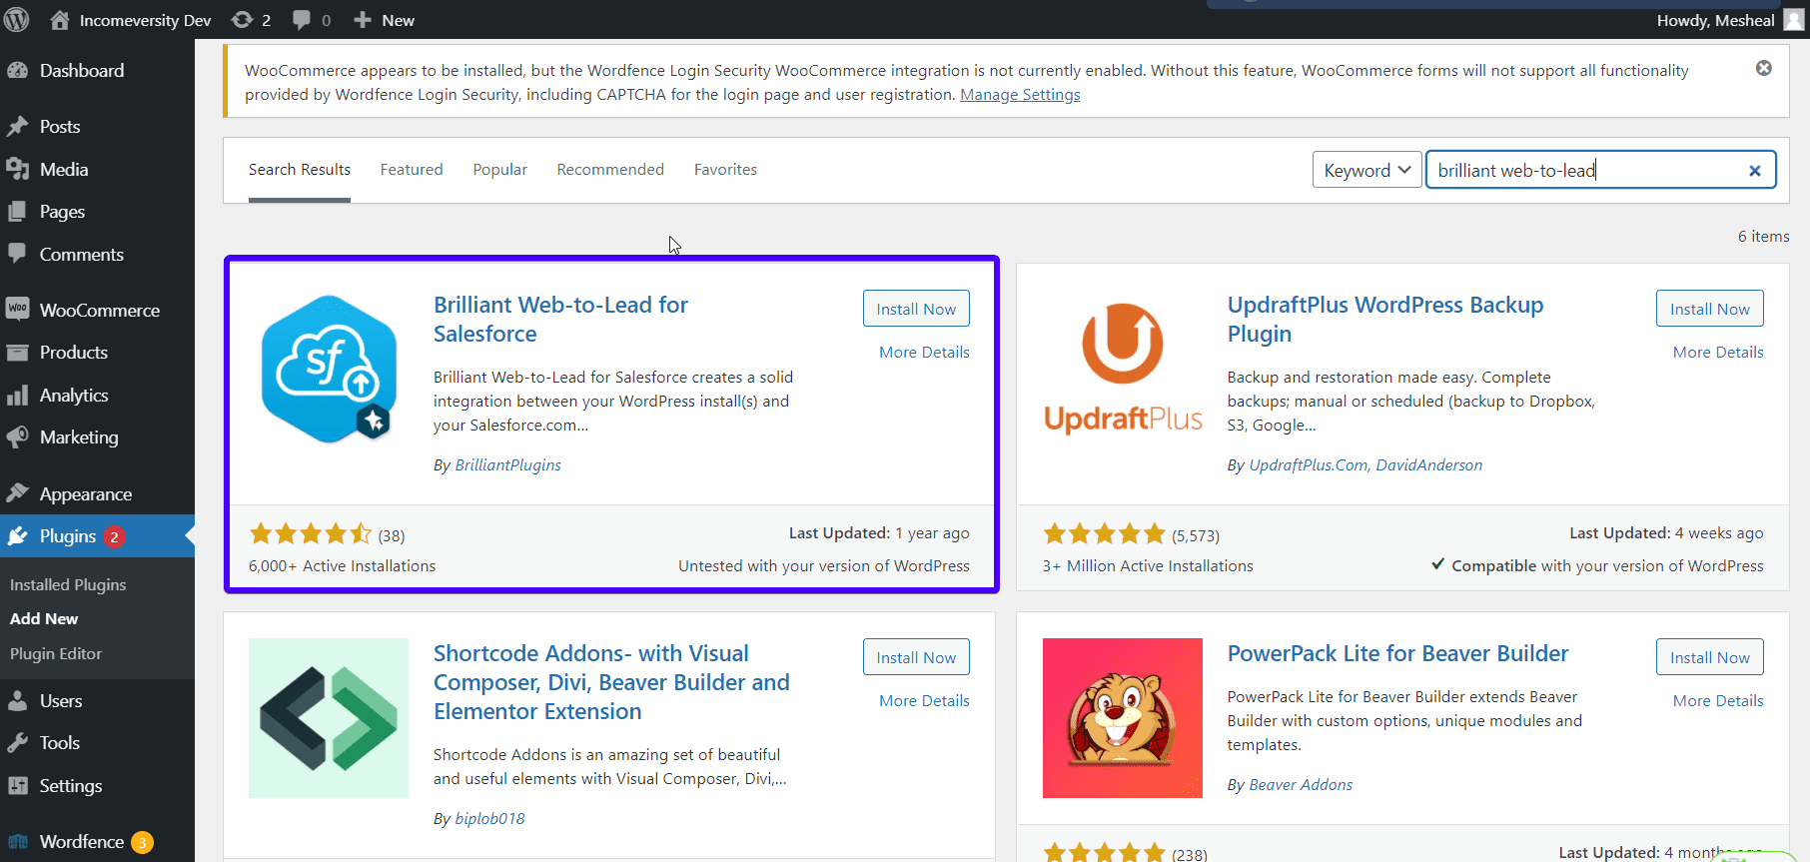Switch to the Recommended tab
This screenshot has height=862, width=1810.
tap(610, 170)
